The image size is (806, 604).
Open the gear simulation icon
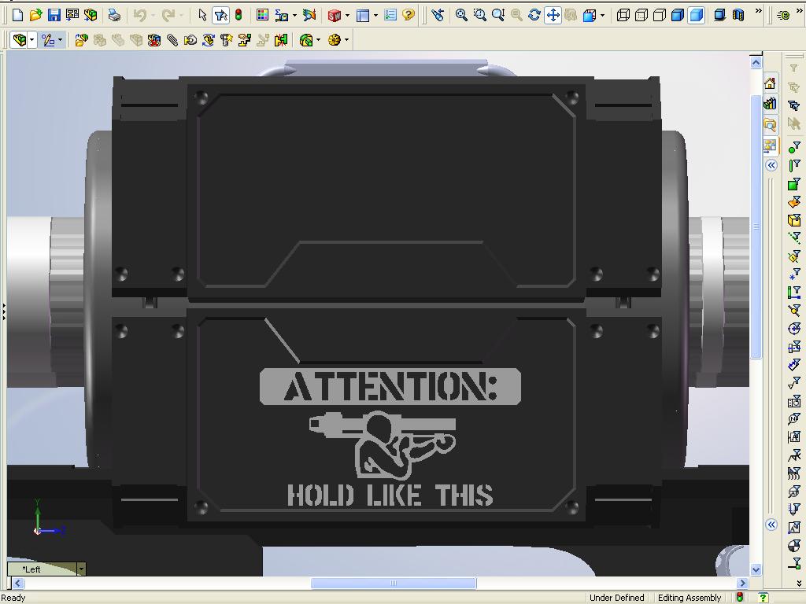point(334,39)
